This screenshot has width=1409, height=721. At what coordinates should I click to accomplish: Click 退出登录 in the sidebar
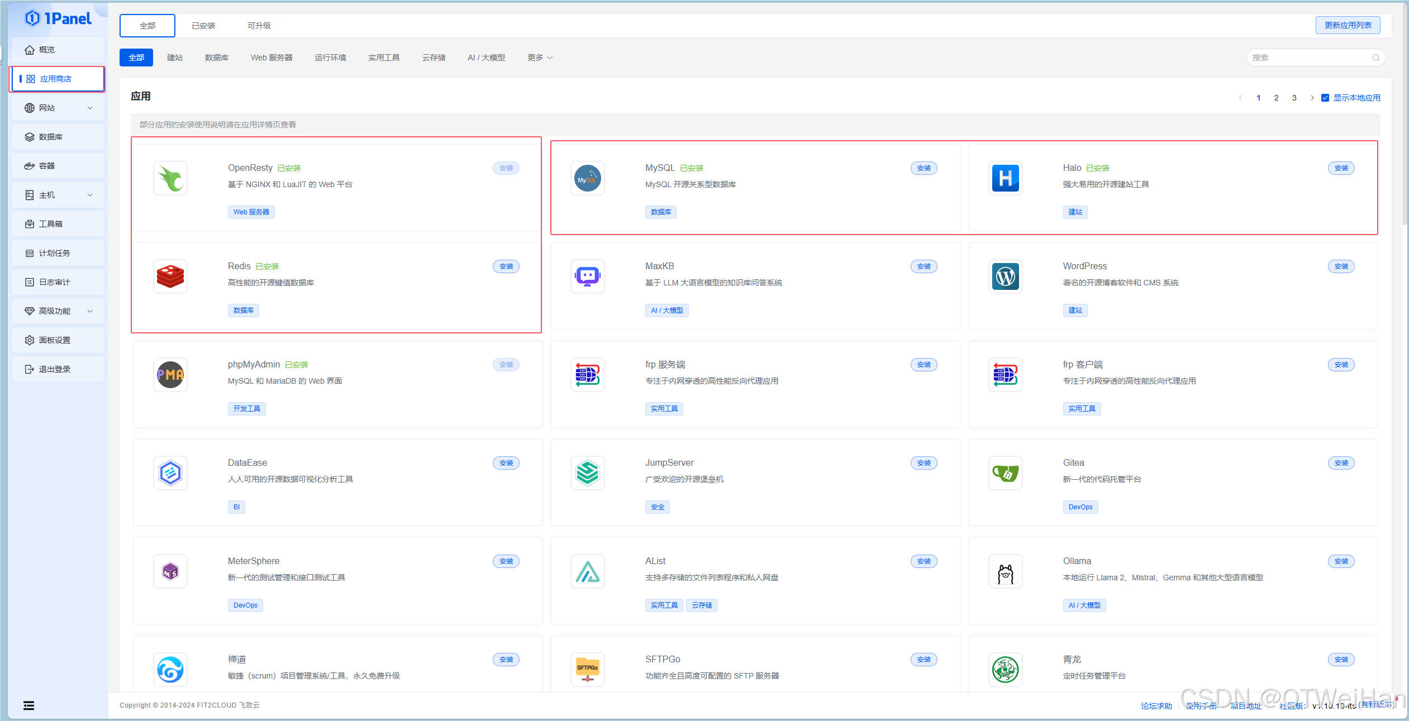58,369
